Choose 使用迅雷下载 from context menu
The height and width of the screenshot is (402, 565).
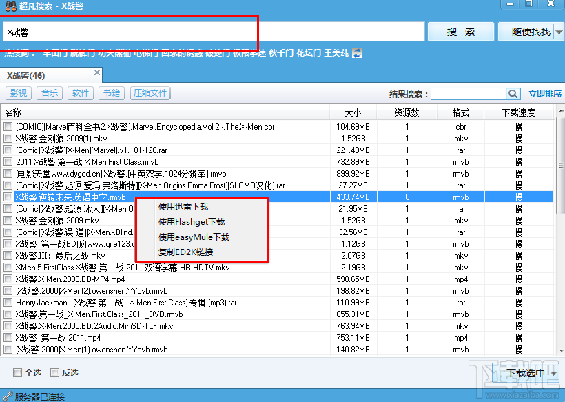pos(183,207)
